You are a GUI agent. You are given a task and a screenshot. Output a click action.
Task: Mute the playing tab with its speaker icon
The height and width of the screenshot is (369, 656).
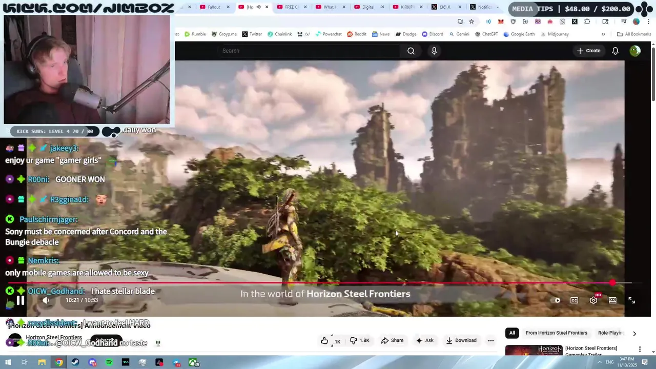point(258,7)
